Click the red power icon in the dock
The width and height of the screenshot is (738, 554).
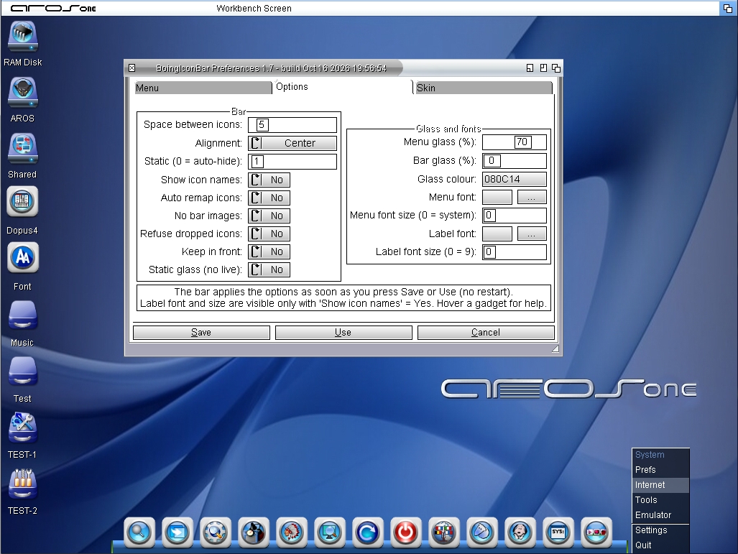[406, 532]
